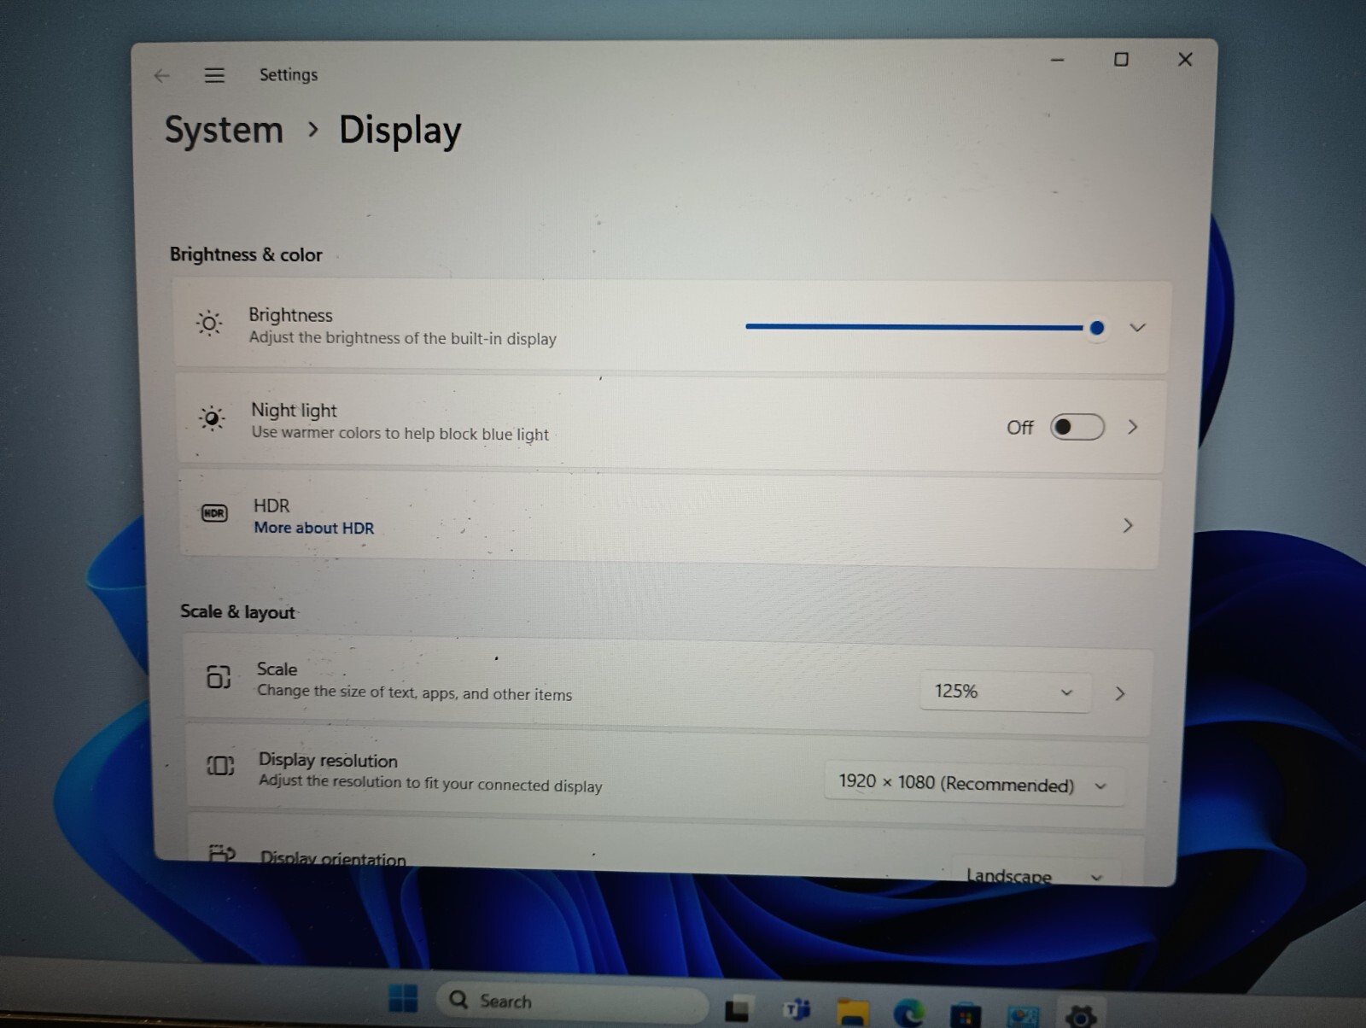Click the Night light label
This screenshot has width=1366, height=1028.
[295, 410]
